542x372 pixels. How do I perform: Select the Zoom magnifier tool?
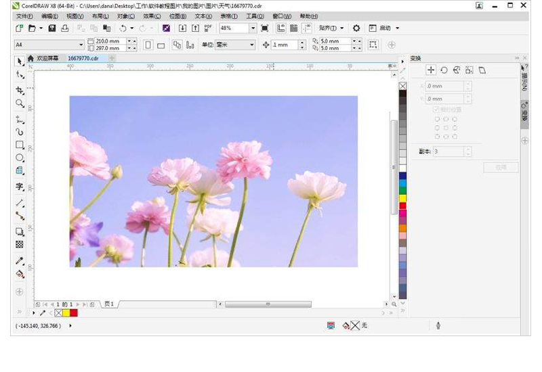coord(20,103)
